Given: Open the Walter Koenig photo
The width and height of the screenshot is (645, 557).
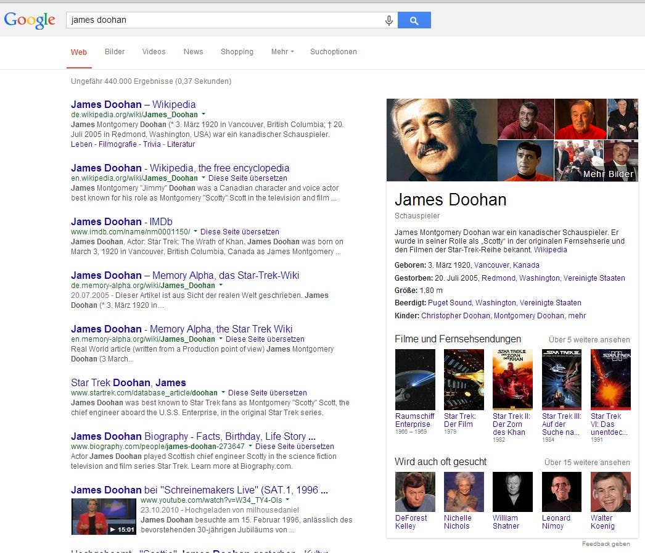Looking at the screenshot, I should (610, 492).
